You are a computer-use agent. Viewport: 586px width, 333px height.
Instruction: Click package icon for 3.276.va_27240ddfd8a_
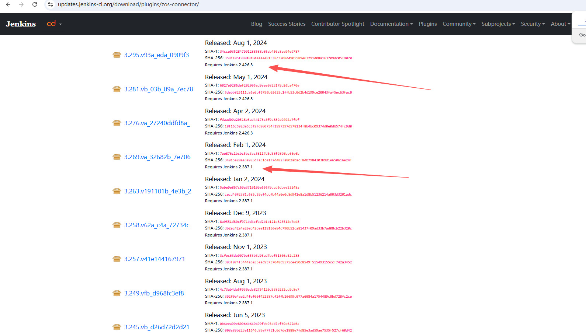[117, 123]
